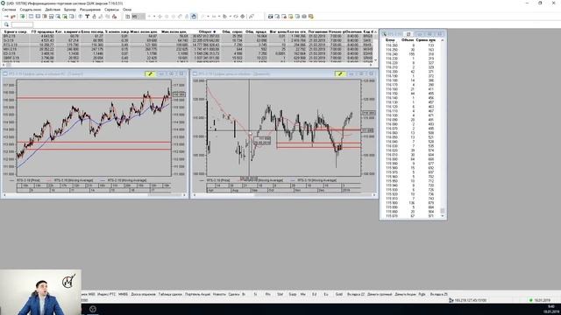Switch to the Портфель Акций tab
The width and height of the screenshot is (561, 315).
[197, 294]
